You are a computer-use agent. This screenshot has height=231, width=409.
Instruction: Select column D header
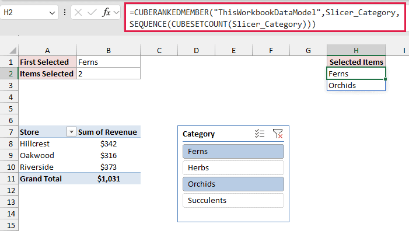coord(197,50)
